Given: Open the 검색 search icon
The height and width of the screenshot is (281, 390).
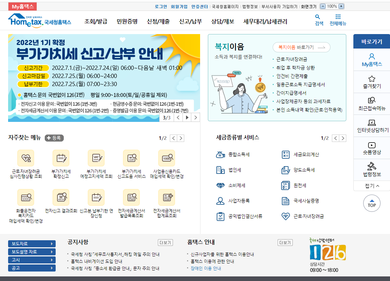Looking at the screenshot, I should pos(319,20).
